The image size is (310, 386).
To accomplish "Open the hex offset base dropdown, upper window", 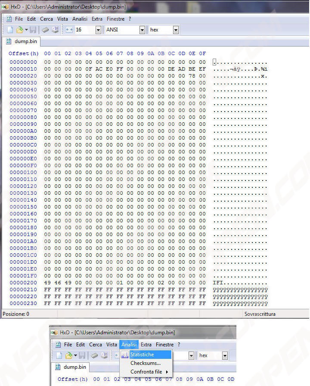I will point(176,30).
